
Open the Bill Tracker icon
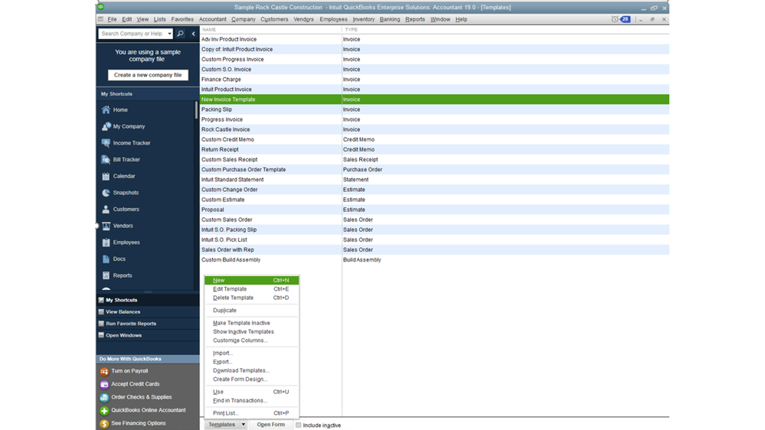click(106, 159)
